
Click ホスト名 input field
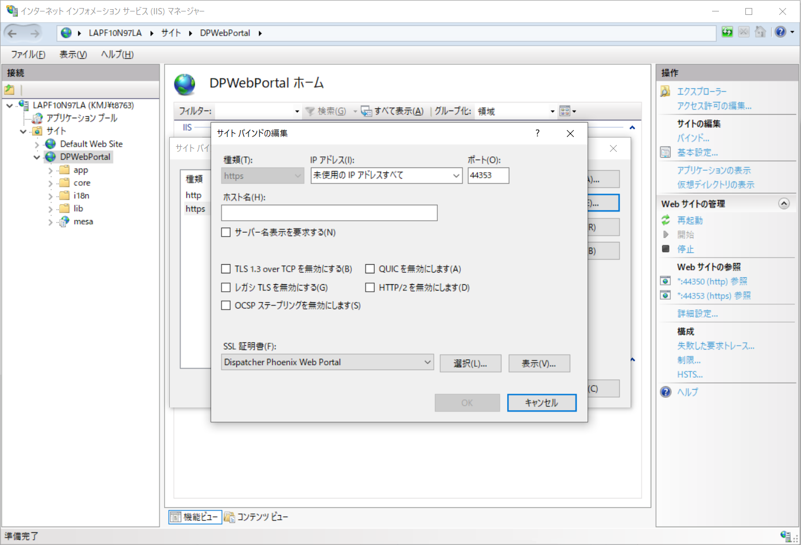[x=329, y=213]
